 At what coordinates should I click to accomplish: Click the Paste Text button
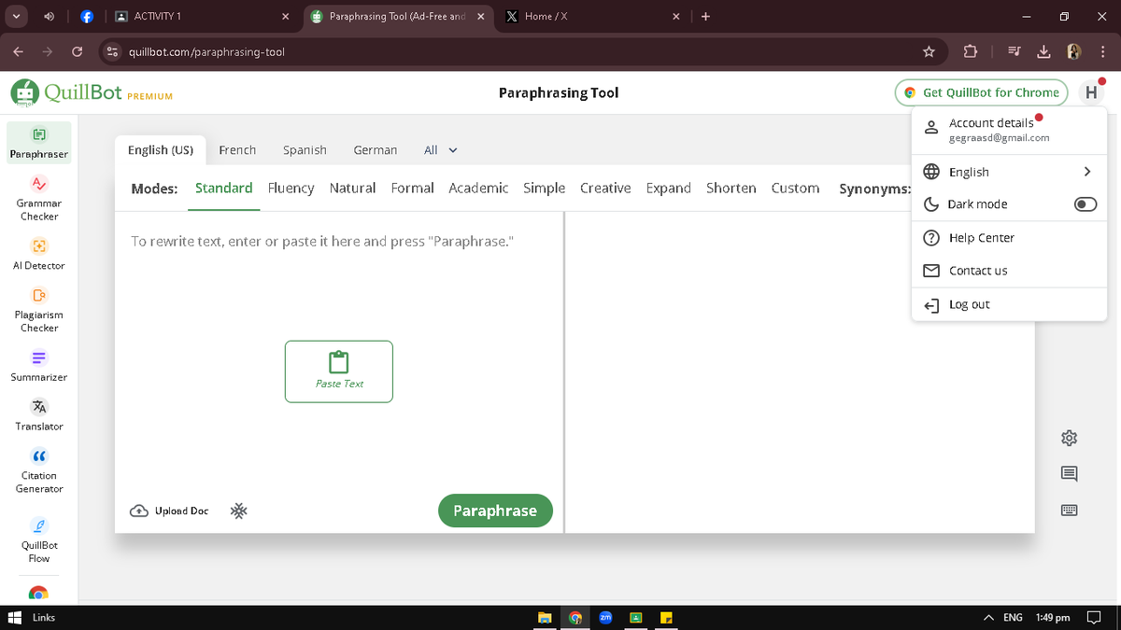coord(339,371)
